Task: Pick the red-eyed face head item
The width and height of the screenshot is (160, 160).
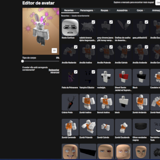Action: pos(106,151)
